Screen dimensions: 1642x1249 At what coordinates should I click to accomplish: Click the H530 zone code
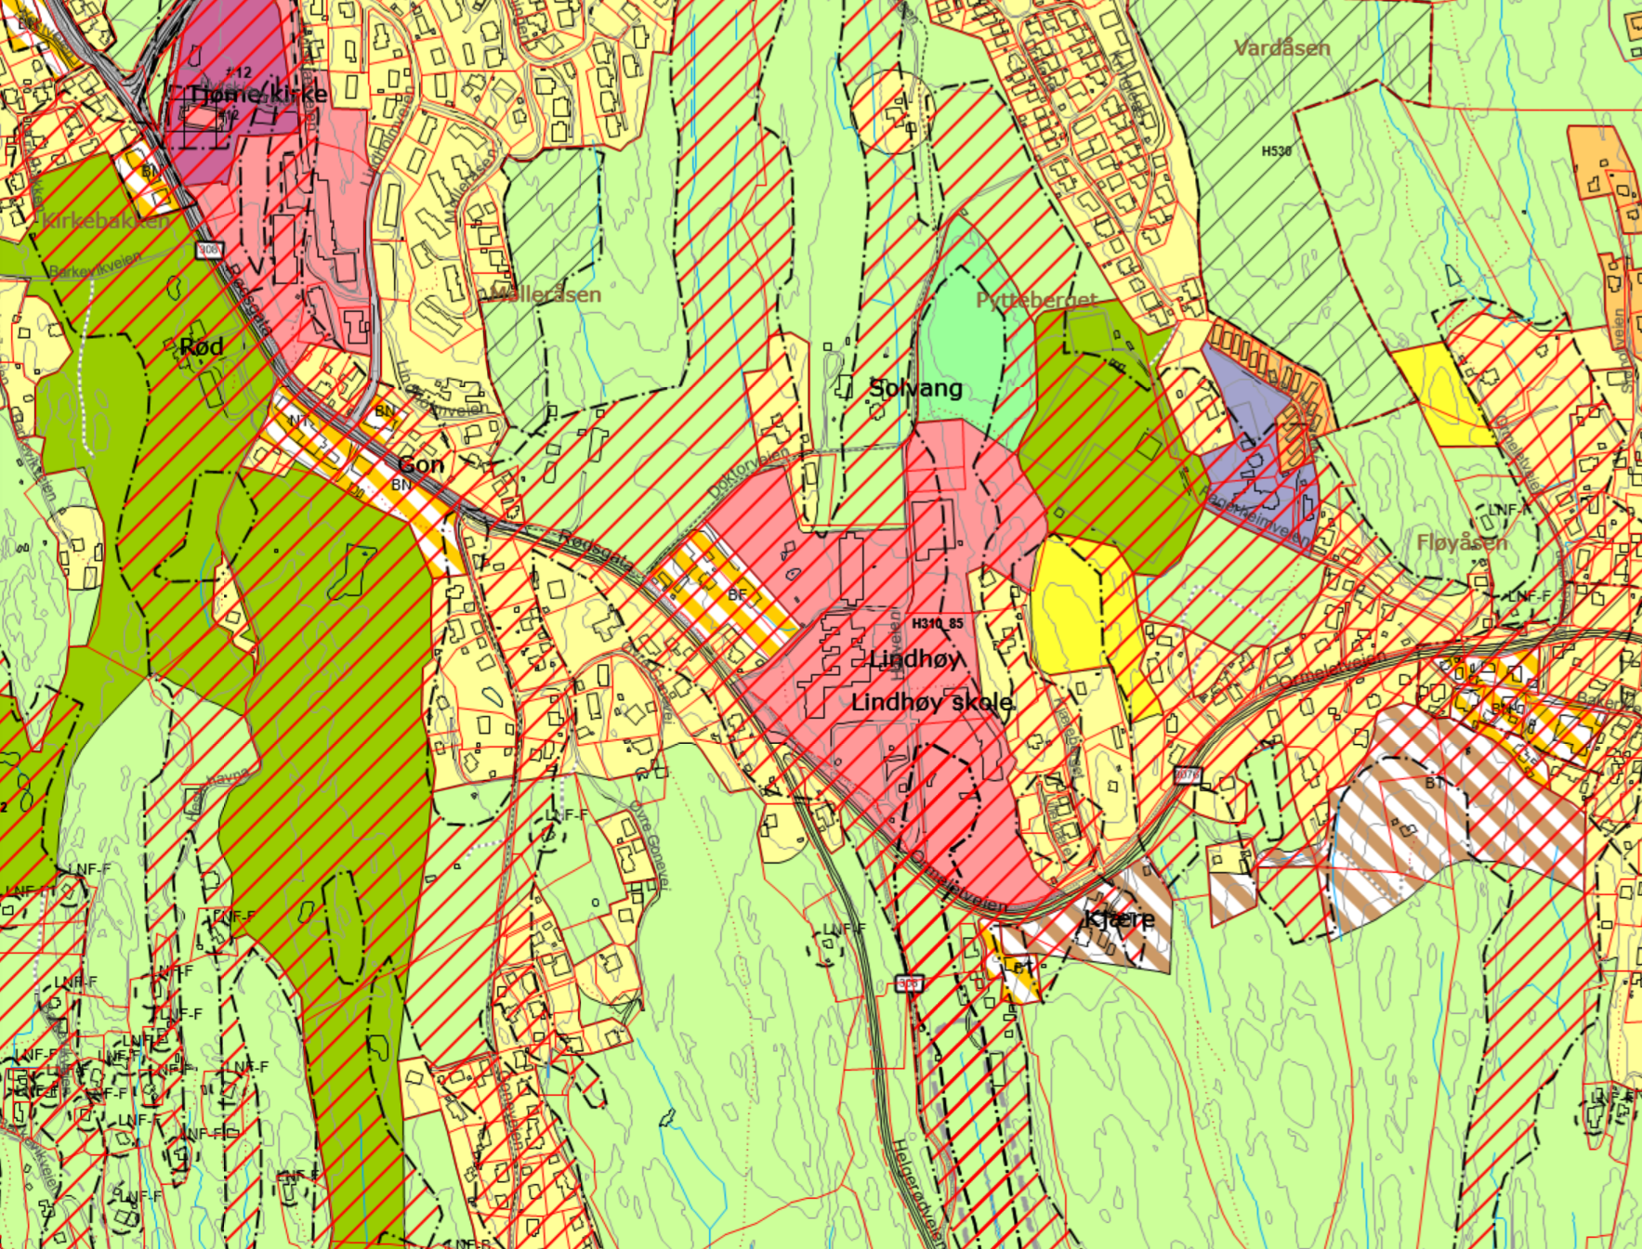[x=1277, y=150]
